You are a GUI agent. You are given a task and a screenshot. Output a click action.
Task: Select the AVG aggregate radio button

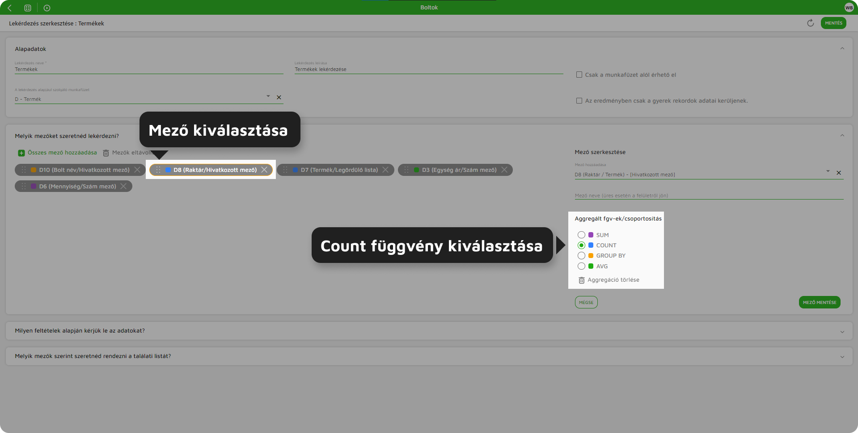click(581, 266)
